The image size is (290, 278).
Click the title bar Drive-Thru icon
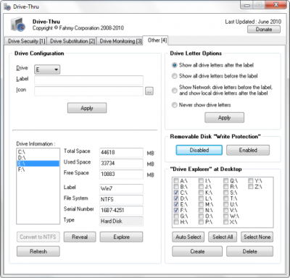7,7
